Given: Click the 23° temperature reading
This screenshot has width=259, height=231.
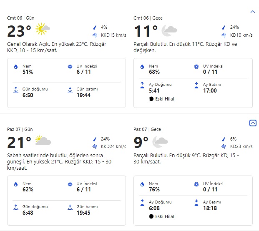Looking at the screenshot, I should (19, 31).
